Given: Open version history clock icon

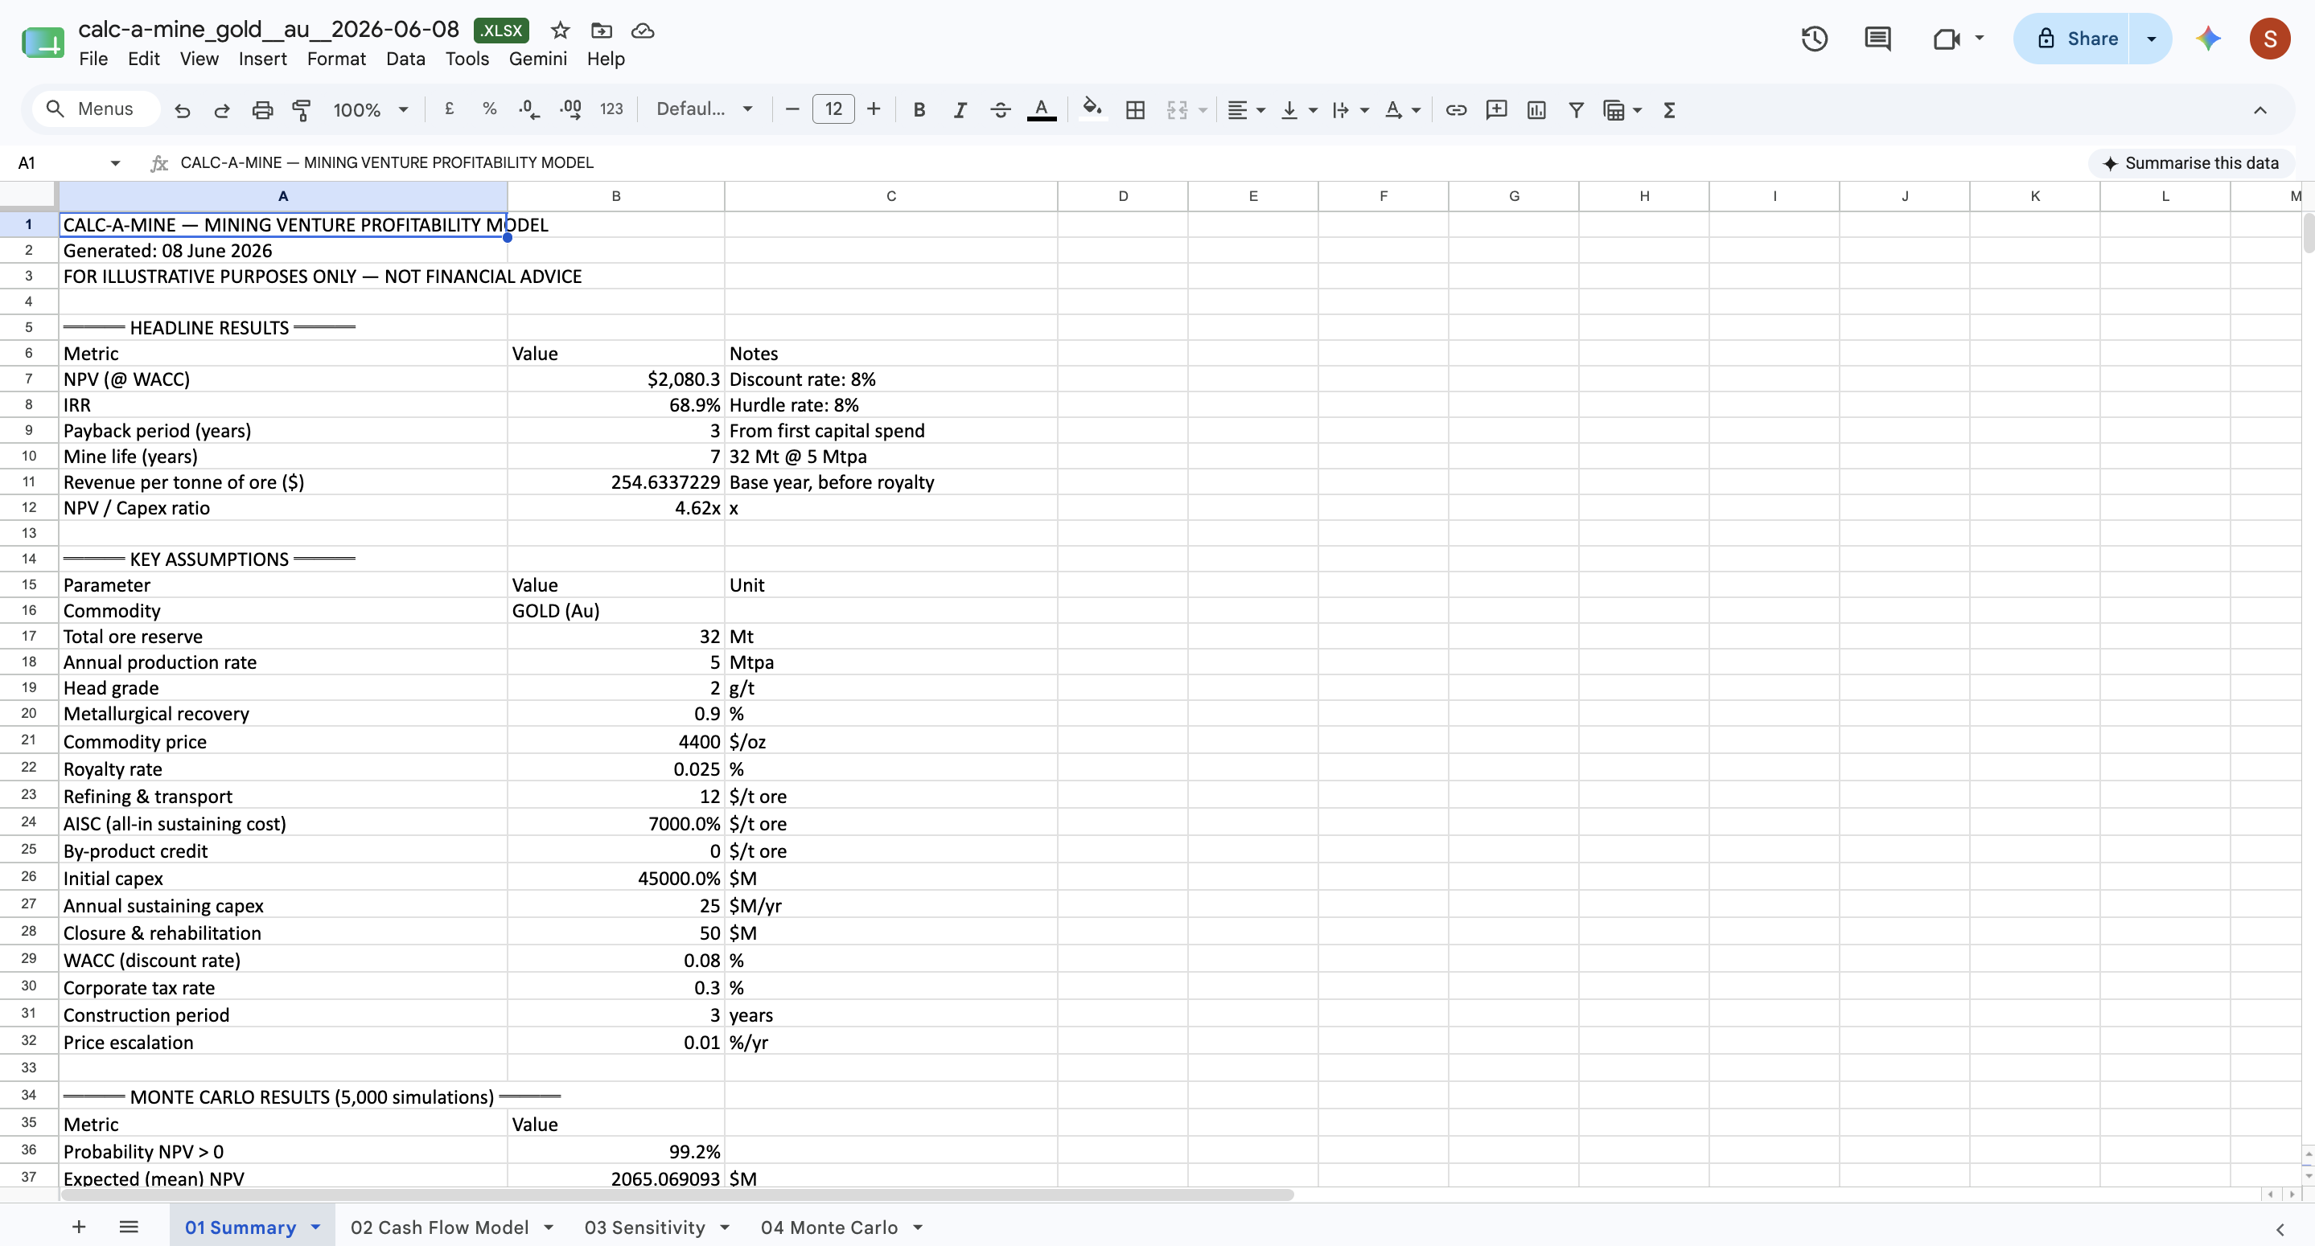Looking at the screenshot, I should point(1815,39).
